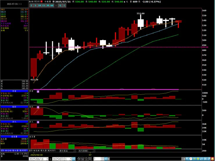Click the GO button after the end date

(74, 159)
